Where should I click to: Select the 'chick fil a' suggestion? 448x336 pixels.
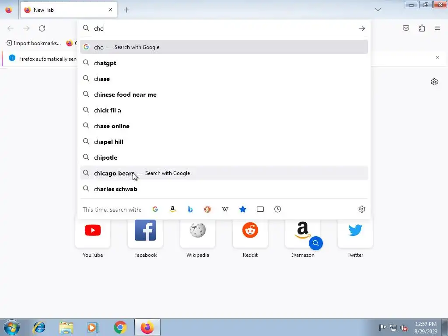click(x=224, y=110)
